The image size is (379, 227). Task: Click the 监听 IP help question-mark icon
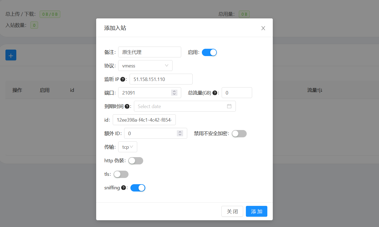[x=123, y=79]
